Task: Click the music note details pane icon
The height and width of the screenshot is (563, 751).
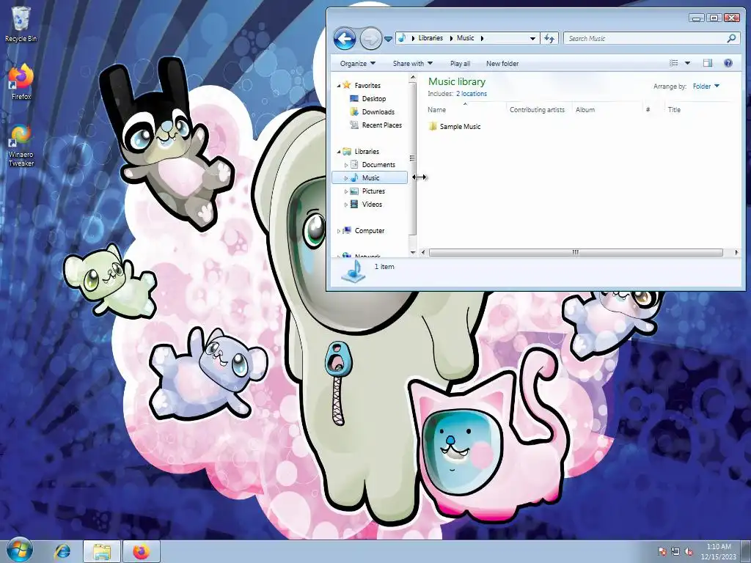Action: [353, 271]
